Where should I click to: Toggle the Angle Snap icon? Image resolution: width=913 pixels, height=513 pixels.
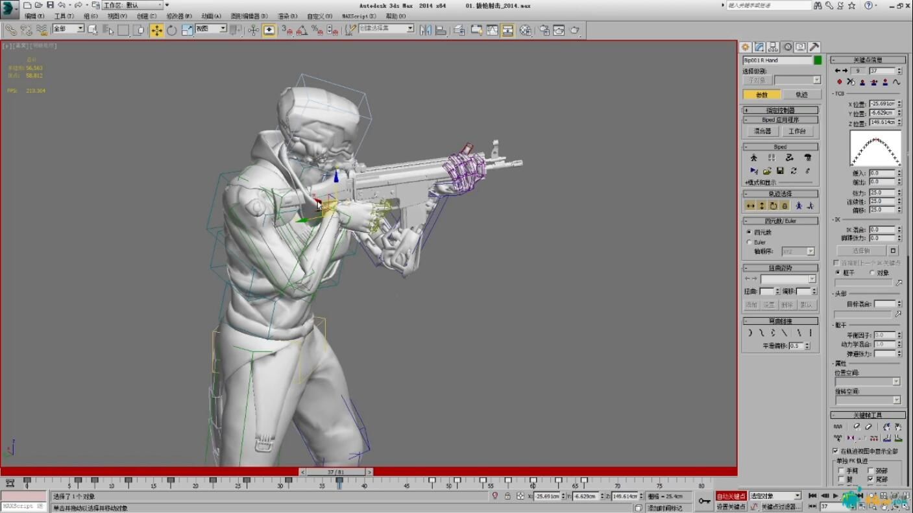(x=302, y=30)
